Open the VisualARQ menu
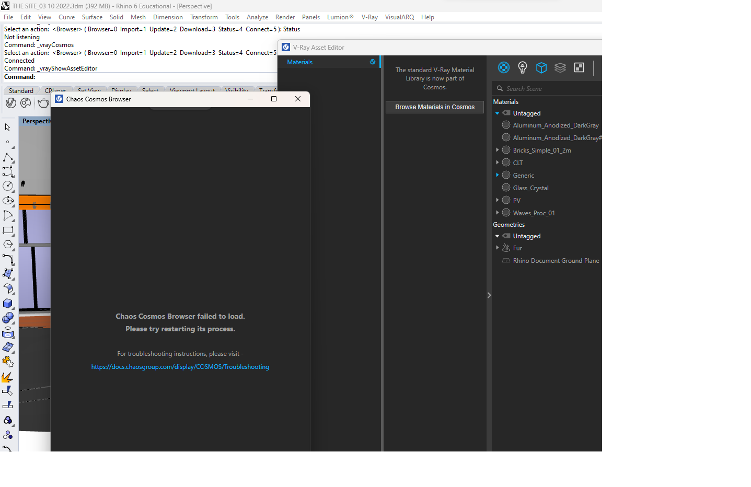Image resolution: width=751 pixels, height=487 pixels. coord(399,17)
